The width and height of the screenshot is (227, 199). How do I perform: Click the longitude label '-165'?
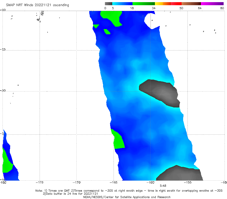pyautogui.click(x=113, y=182)
